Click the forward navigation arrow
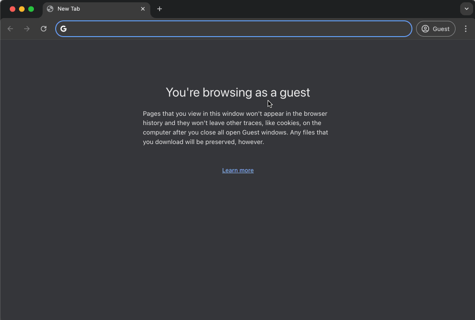This screenshot has width=475, height=320. click(27, 28)
